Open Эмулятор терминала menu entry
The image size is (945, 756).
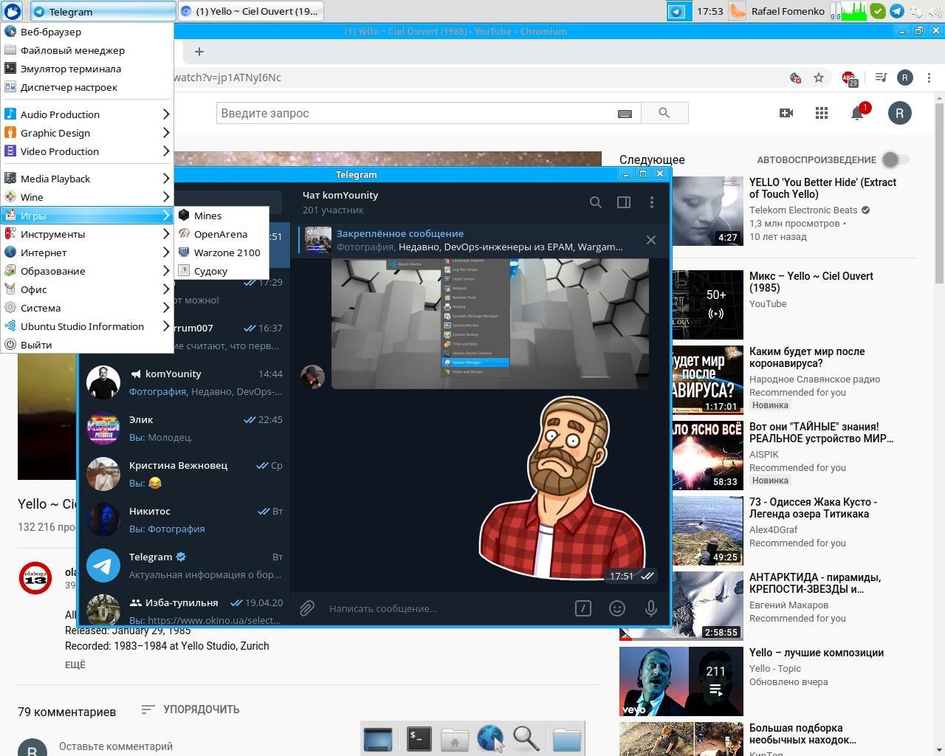pos(87,69)
